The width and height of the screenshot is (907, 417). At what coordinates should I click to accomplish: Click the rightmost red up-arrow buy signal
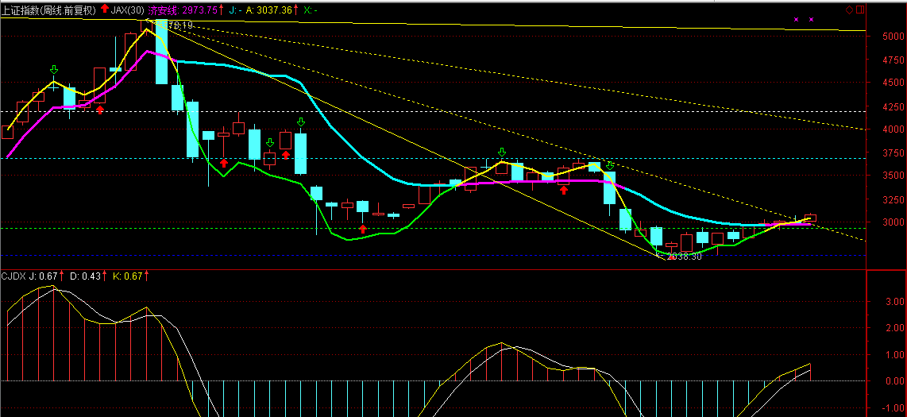click(563, 190)
